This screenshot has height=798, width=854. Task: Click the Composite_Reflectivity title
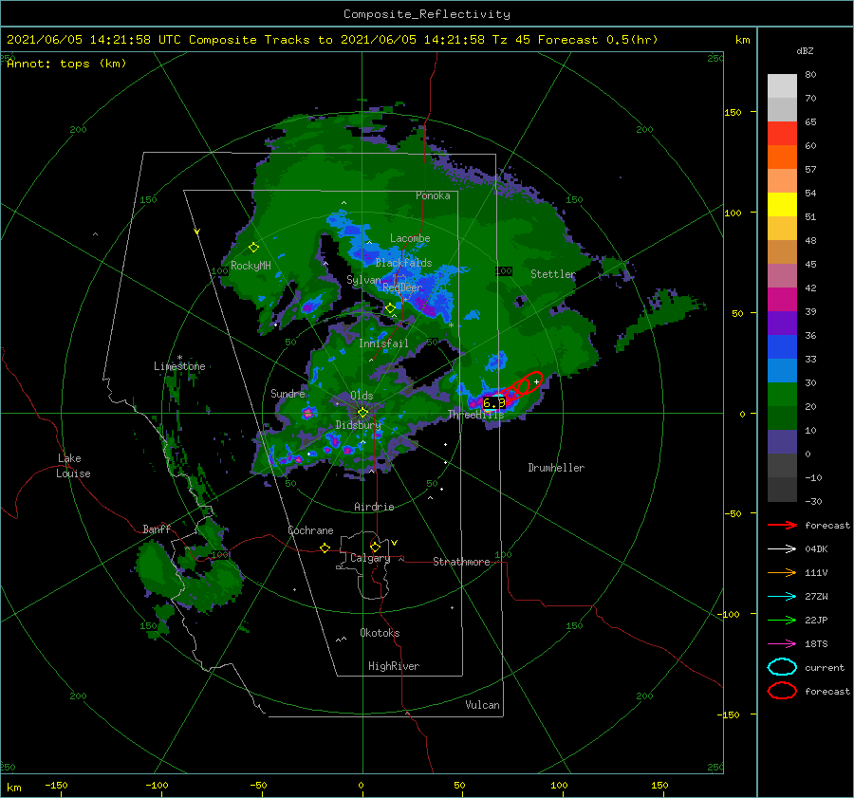click(427, 14)
